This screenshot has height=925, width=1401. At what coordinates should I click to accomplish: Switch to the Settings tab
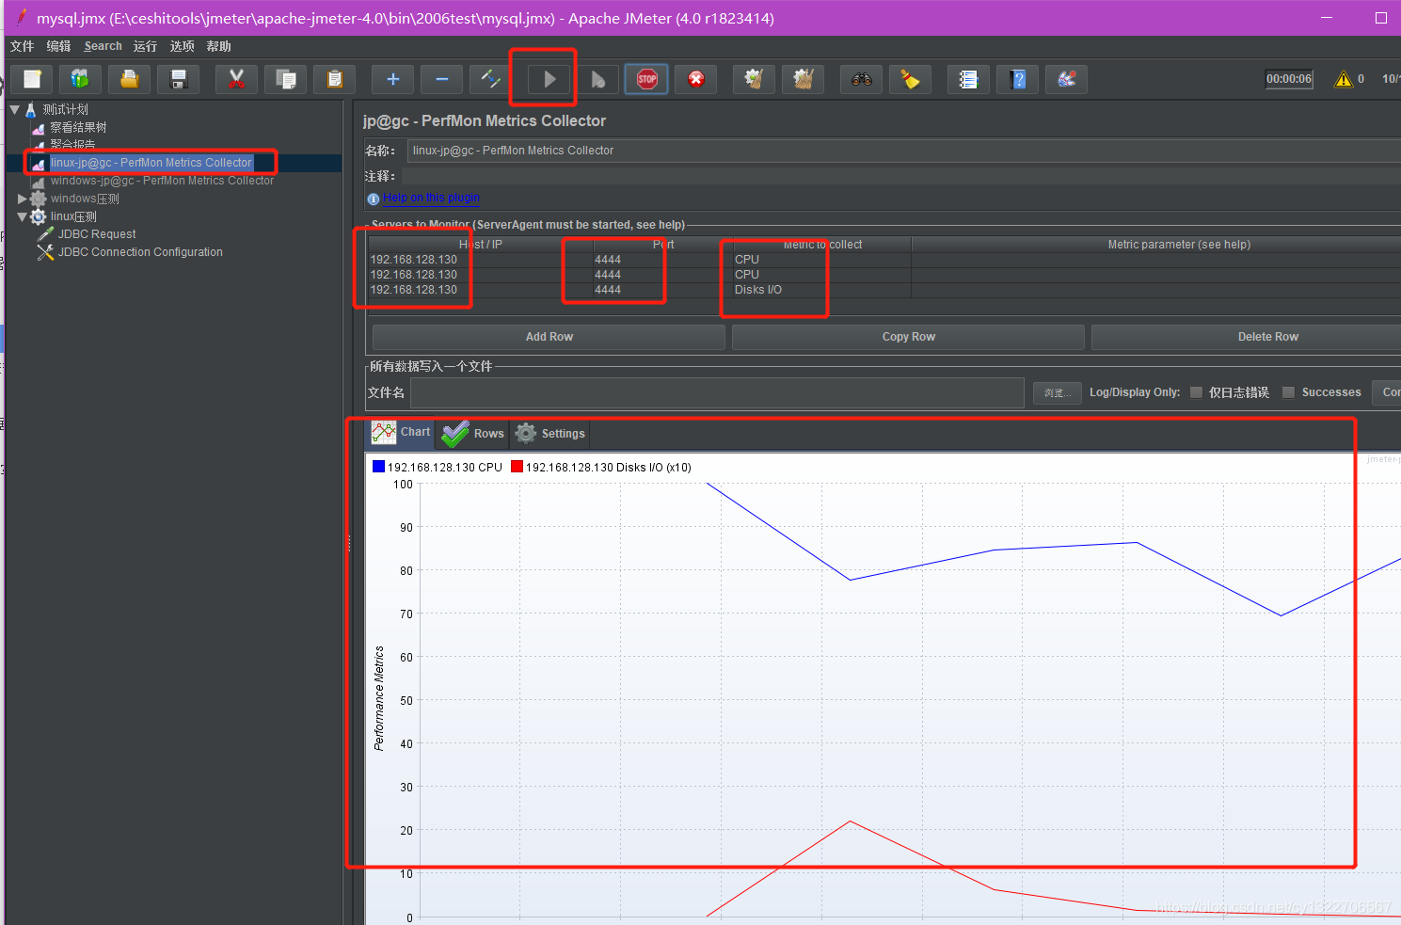click(549, 433)
